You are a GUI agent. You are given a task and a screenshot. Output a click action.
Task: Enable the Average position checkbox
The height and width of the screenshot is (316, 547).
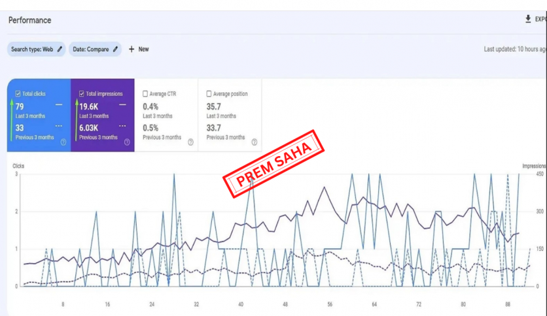point(209,94)
